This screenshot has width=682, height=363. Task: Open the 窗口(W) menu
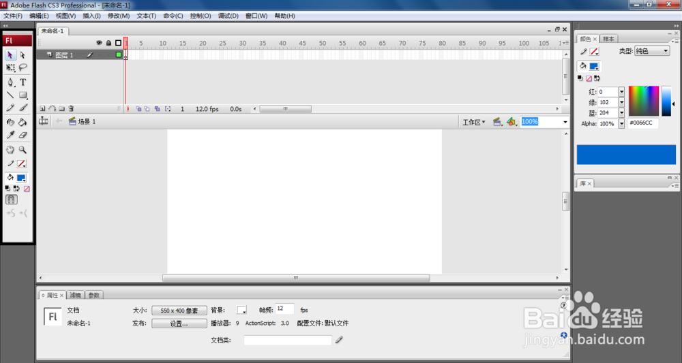(x=256, y=16)
